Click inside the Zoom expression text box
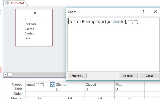Viewport: 160px width, 99px height. click(114, 45)
